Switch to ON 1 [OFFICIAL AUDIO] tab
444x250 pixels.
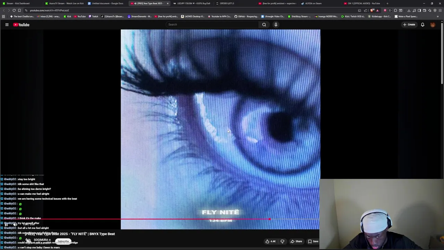click(363, 3)
